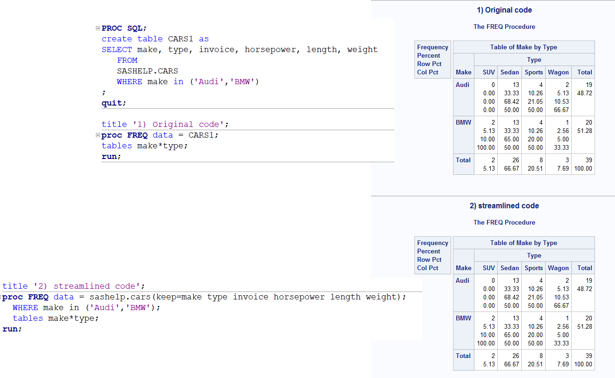Click the SELECT keyword in the SQL query
The width and height of the screenshot is (615, 378).
pyautogui.click(x=117, y=50)
